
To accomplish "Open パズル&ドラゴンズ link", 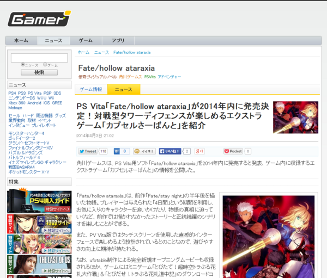I will click(x=26, y=152).
